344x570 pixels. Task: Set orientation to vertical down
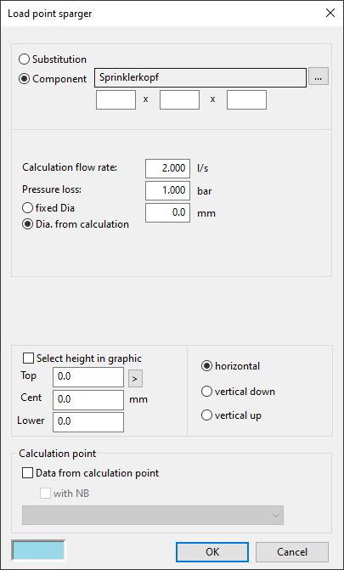tap(238, 392)
